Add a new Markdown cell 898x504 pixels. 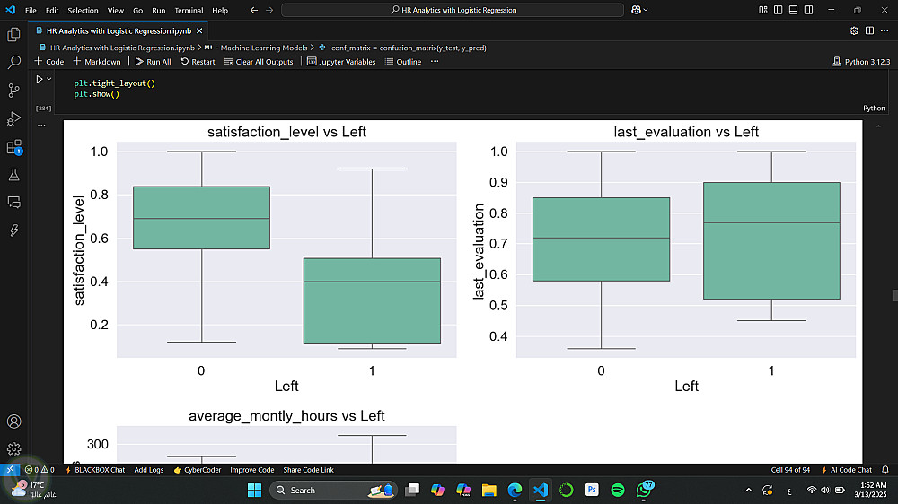pyautogui.click(x=97, y=61)
